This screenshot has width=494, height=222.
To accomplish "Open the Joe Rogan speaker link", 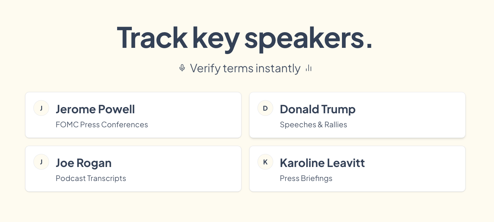I will [x=84, y=163].
